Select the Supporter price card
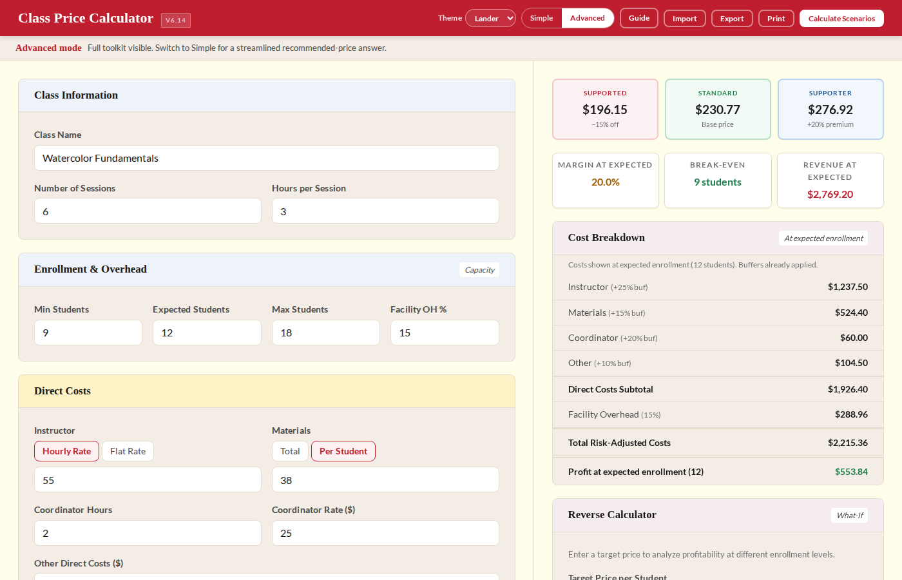This screenshot has width=902, height=580. pyautogui.click(x=830, y=109)
